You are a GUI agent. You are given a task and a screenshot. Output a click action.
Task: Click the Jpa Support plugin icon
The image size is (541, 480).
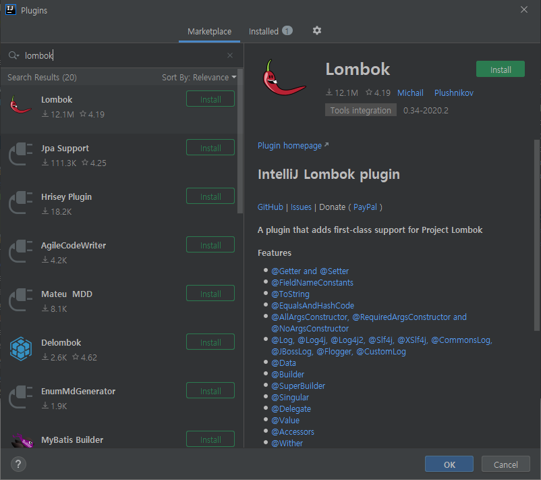click(x=21, y=154)
